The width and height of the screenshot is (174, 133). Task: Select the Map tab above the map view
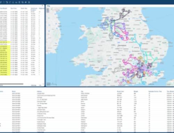point(48,6)
